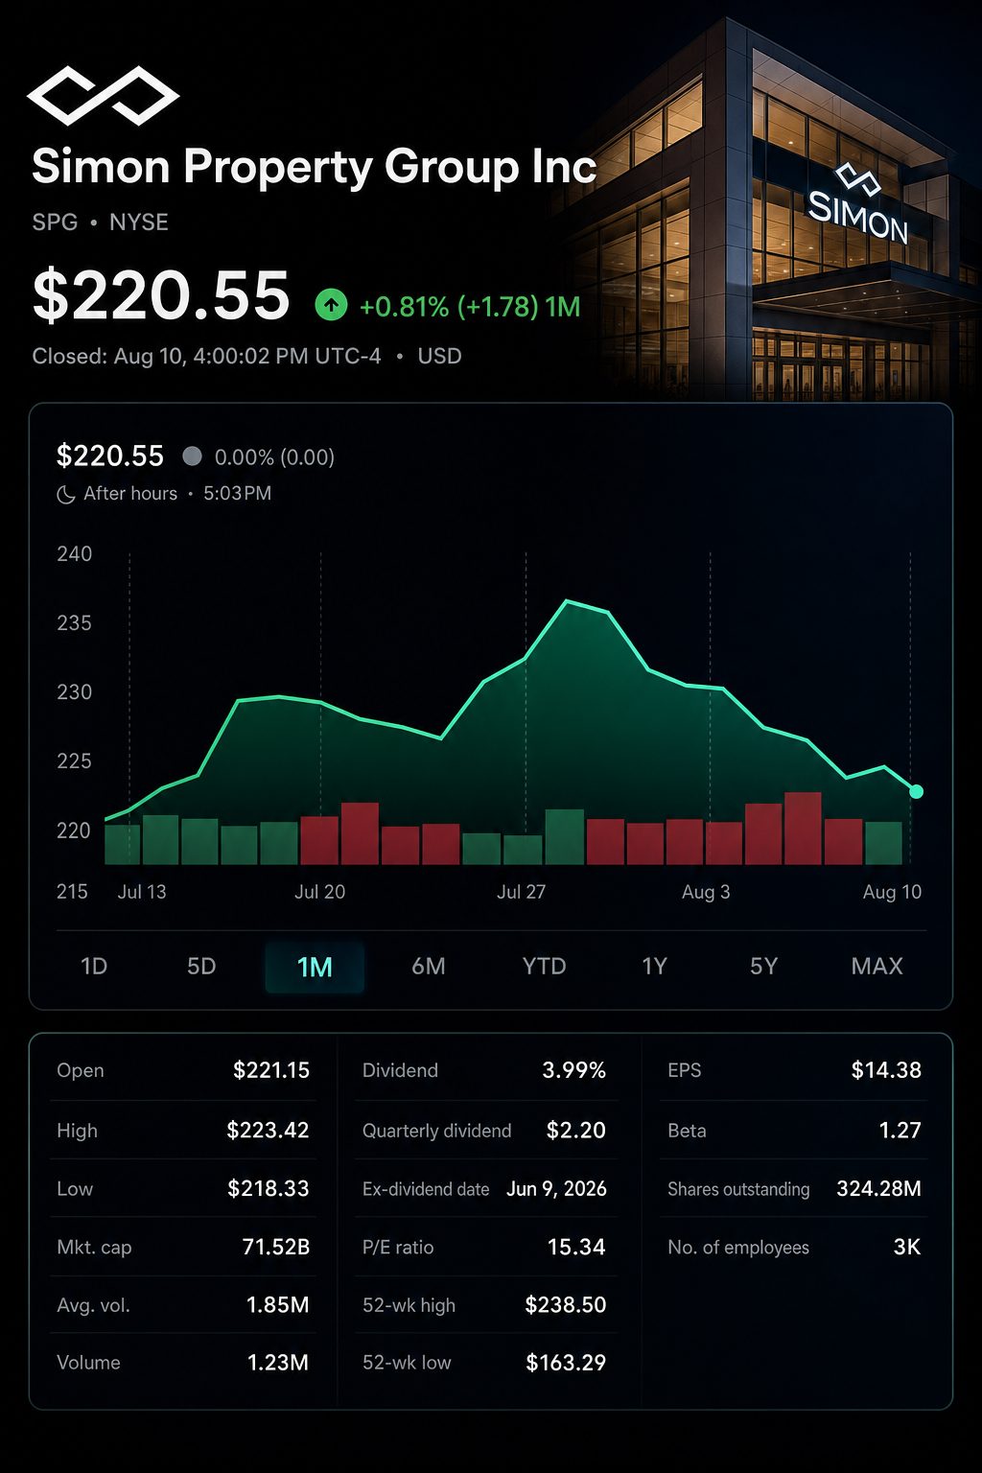Click the Shares outstanding value 324.28M

click(x=878, y=1189)
